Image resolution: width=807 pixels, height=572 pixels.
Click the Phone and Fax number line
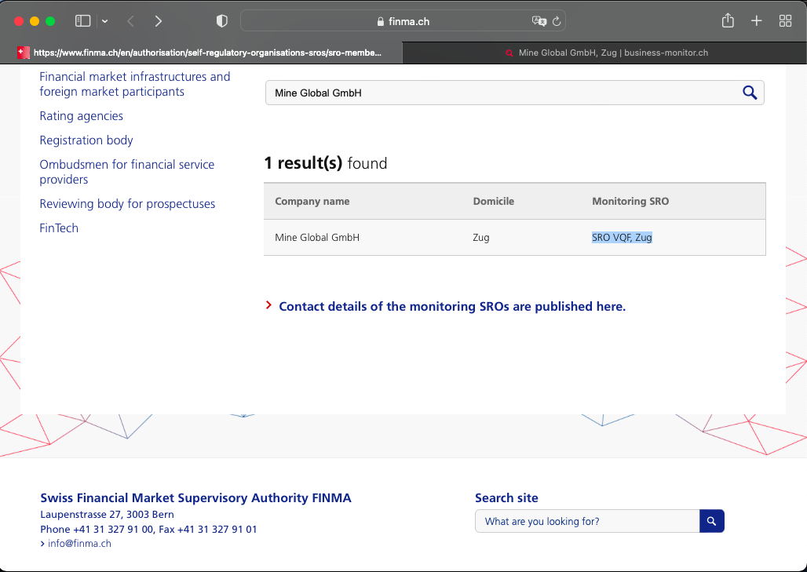point(148,530)
